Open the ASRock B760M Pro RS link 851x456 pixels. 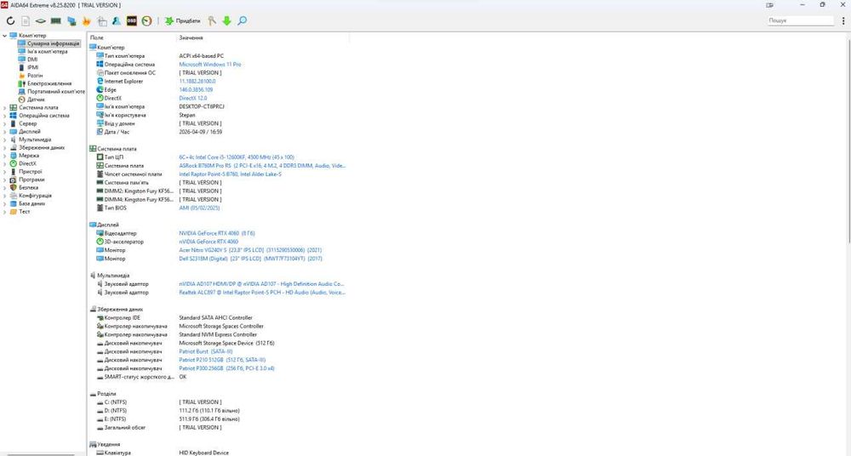(x=262, y=166)
